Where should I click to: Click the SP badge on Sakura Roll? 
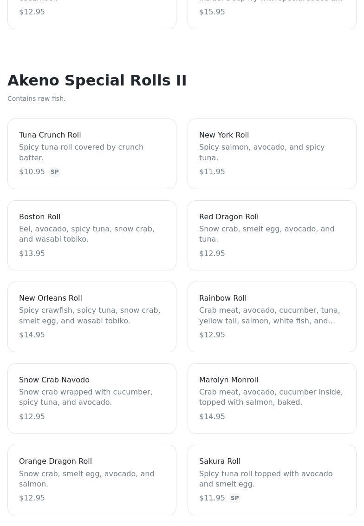point(235,498)
